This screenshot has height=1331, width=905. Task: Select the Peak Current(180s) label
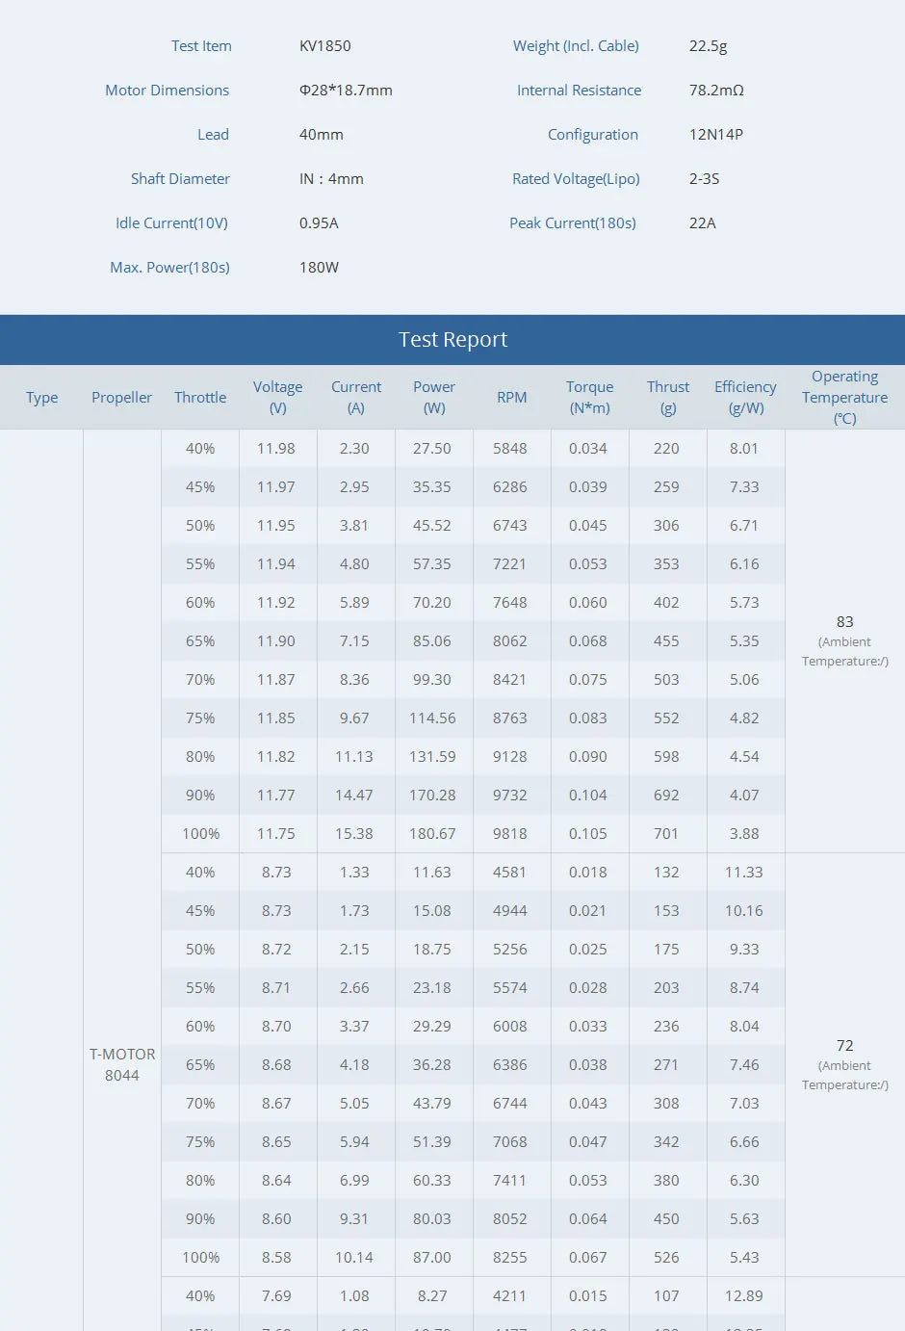(x=573, y=222)
